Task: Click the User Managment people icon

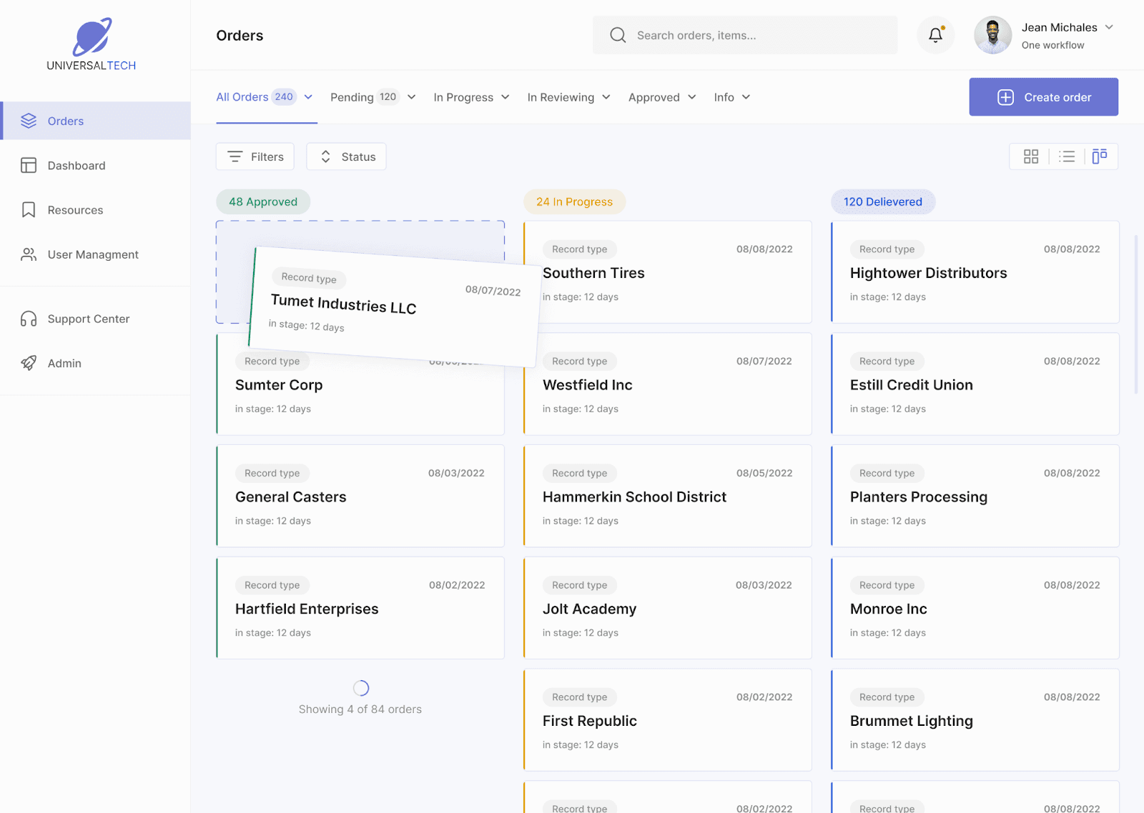Action: 29,254
